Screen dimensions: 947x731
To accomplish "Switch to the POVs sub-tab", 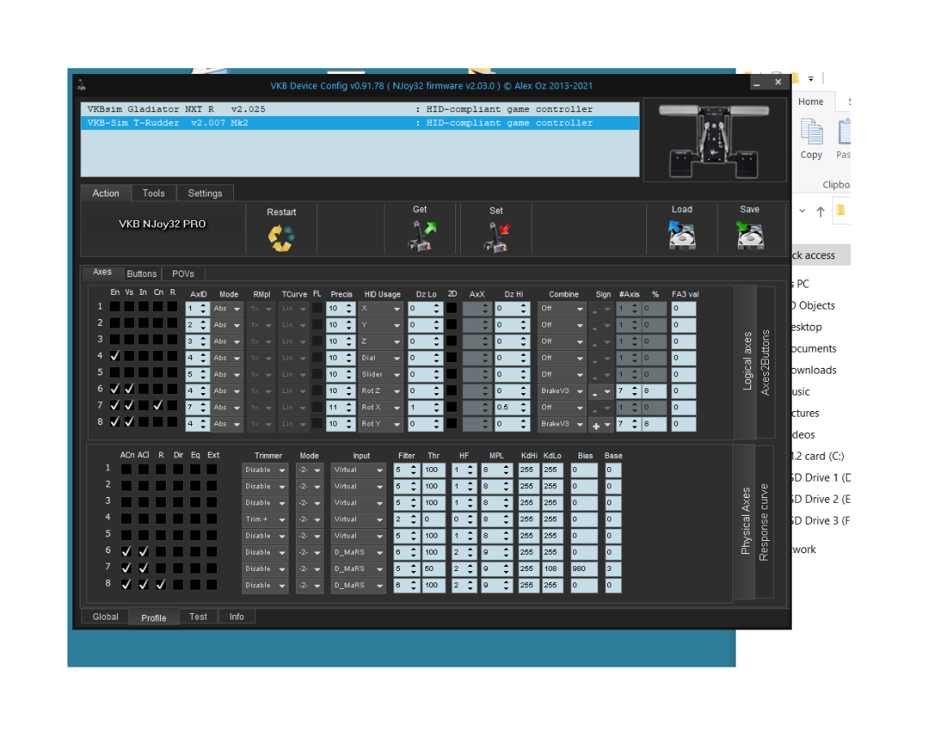I will pyautogui.click(x=183, y=274).
